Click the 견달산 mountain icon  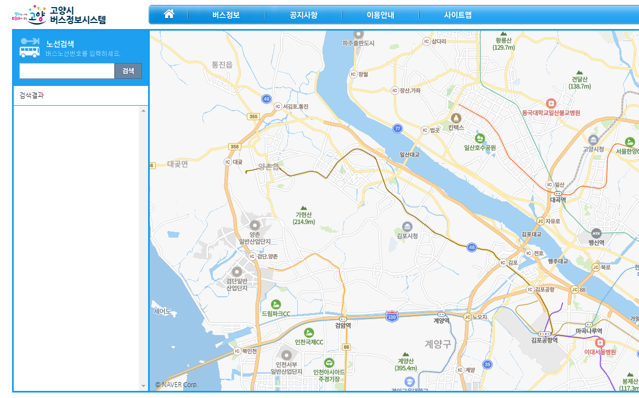click(x=580, y=72)
